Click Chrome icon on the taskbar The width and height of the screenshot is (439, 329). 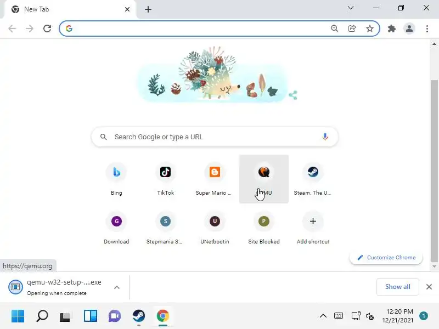click(x=162, y=316)
